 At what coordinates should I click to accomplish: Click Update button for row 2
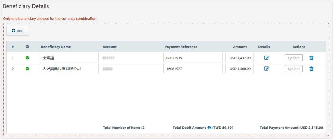tap(293, 69)
